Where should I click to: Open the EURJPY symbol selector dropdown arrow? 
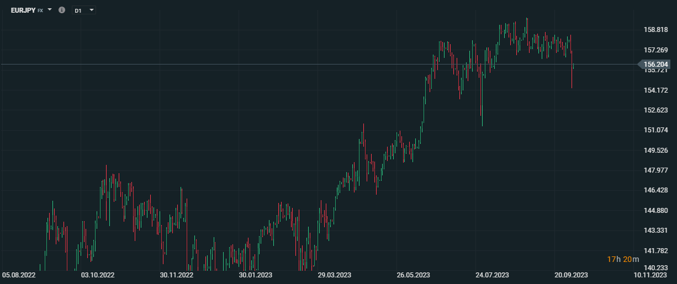click(50, 10)
